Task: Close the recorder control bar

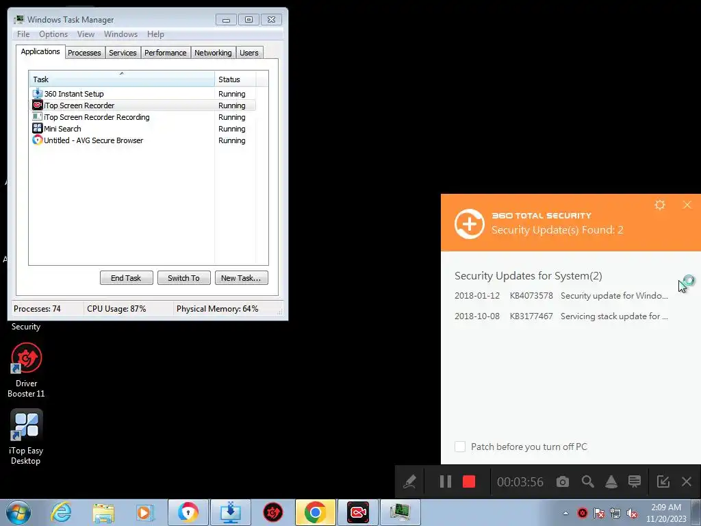Action: coord(687,481)
